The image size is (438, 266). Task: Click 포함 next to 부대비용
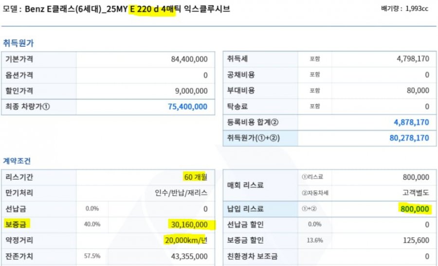pyautogui.click(x=314, y=90)
